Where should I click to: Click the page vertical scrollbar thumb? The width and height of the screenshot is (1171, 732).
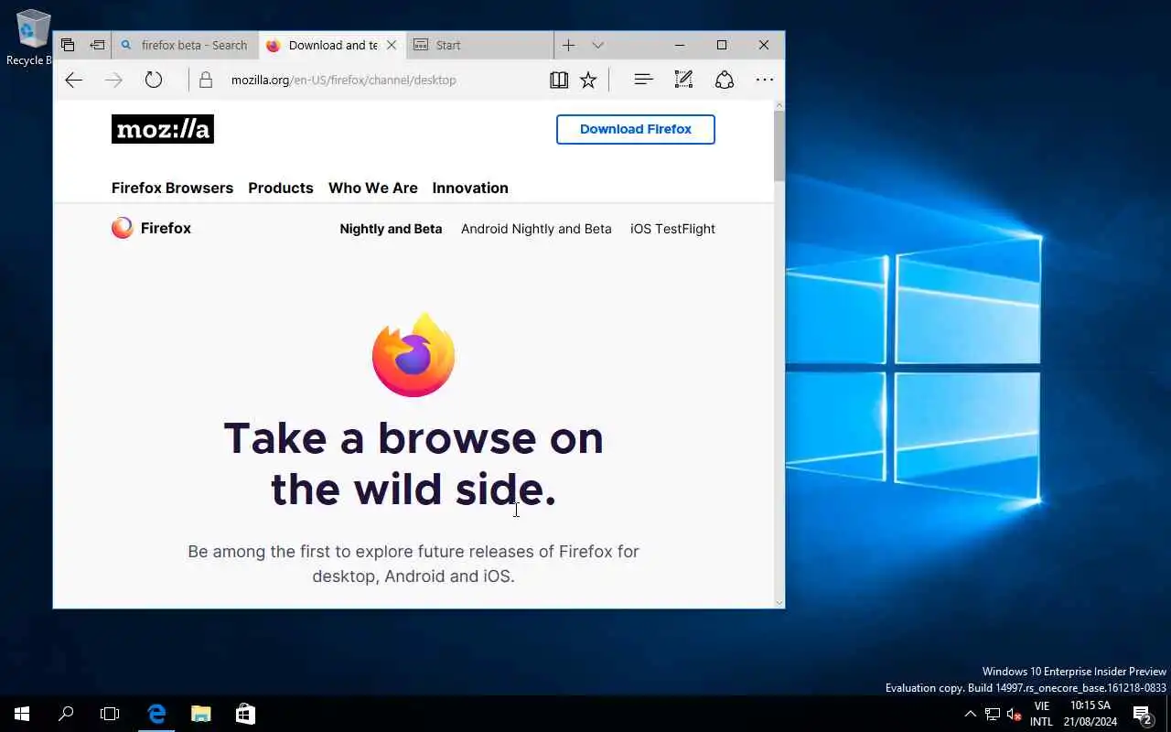(x=779, y=145)
